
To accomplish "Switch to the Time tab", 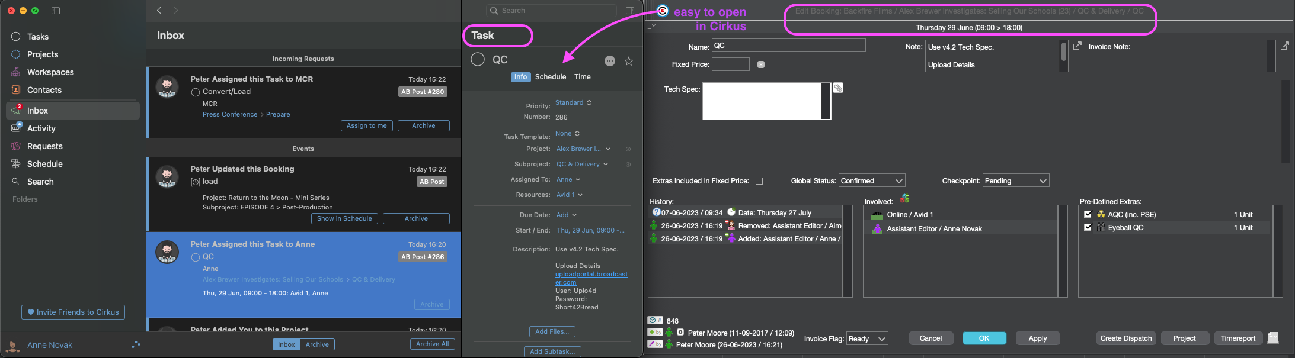I will [583, 77].
